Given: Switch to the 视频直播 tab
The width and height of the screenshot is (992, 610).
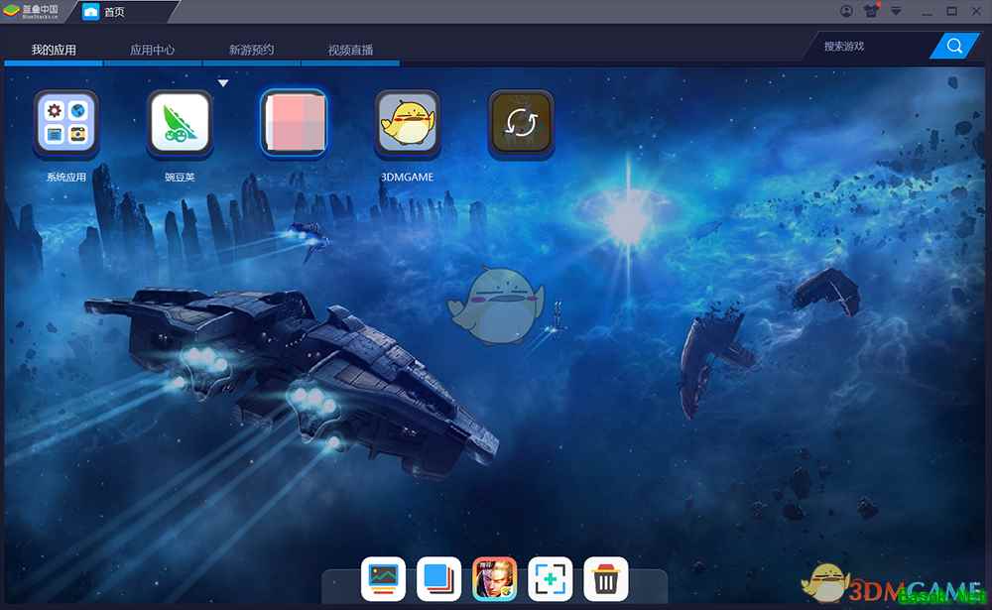Looking at the screenshot, I should tap(350, 50).
